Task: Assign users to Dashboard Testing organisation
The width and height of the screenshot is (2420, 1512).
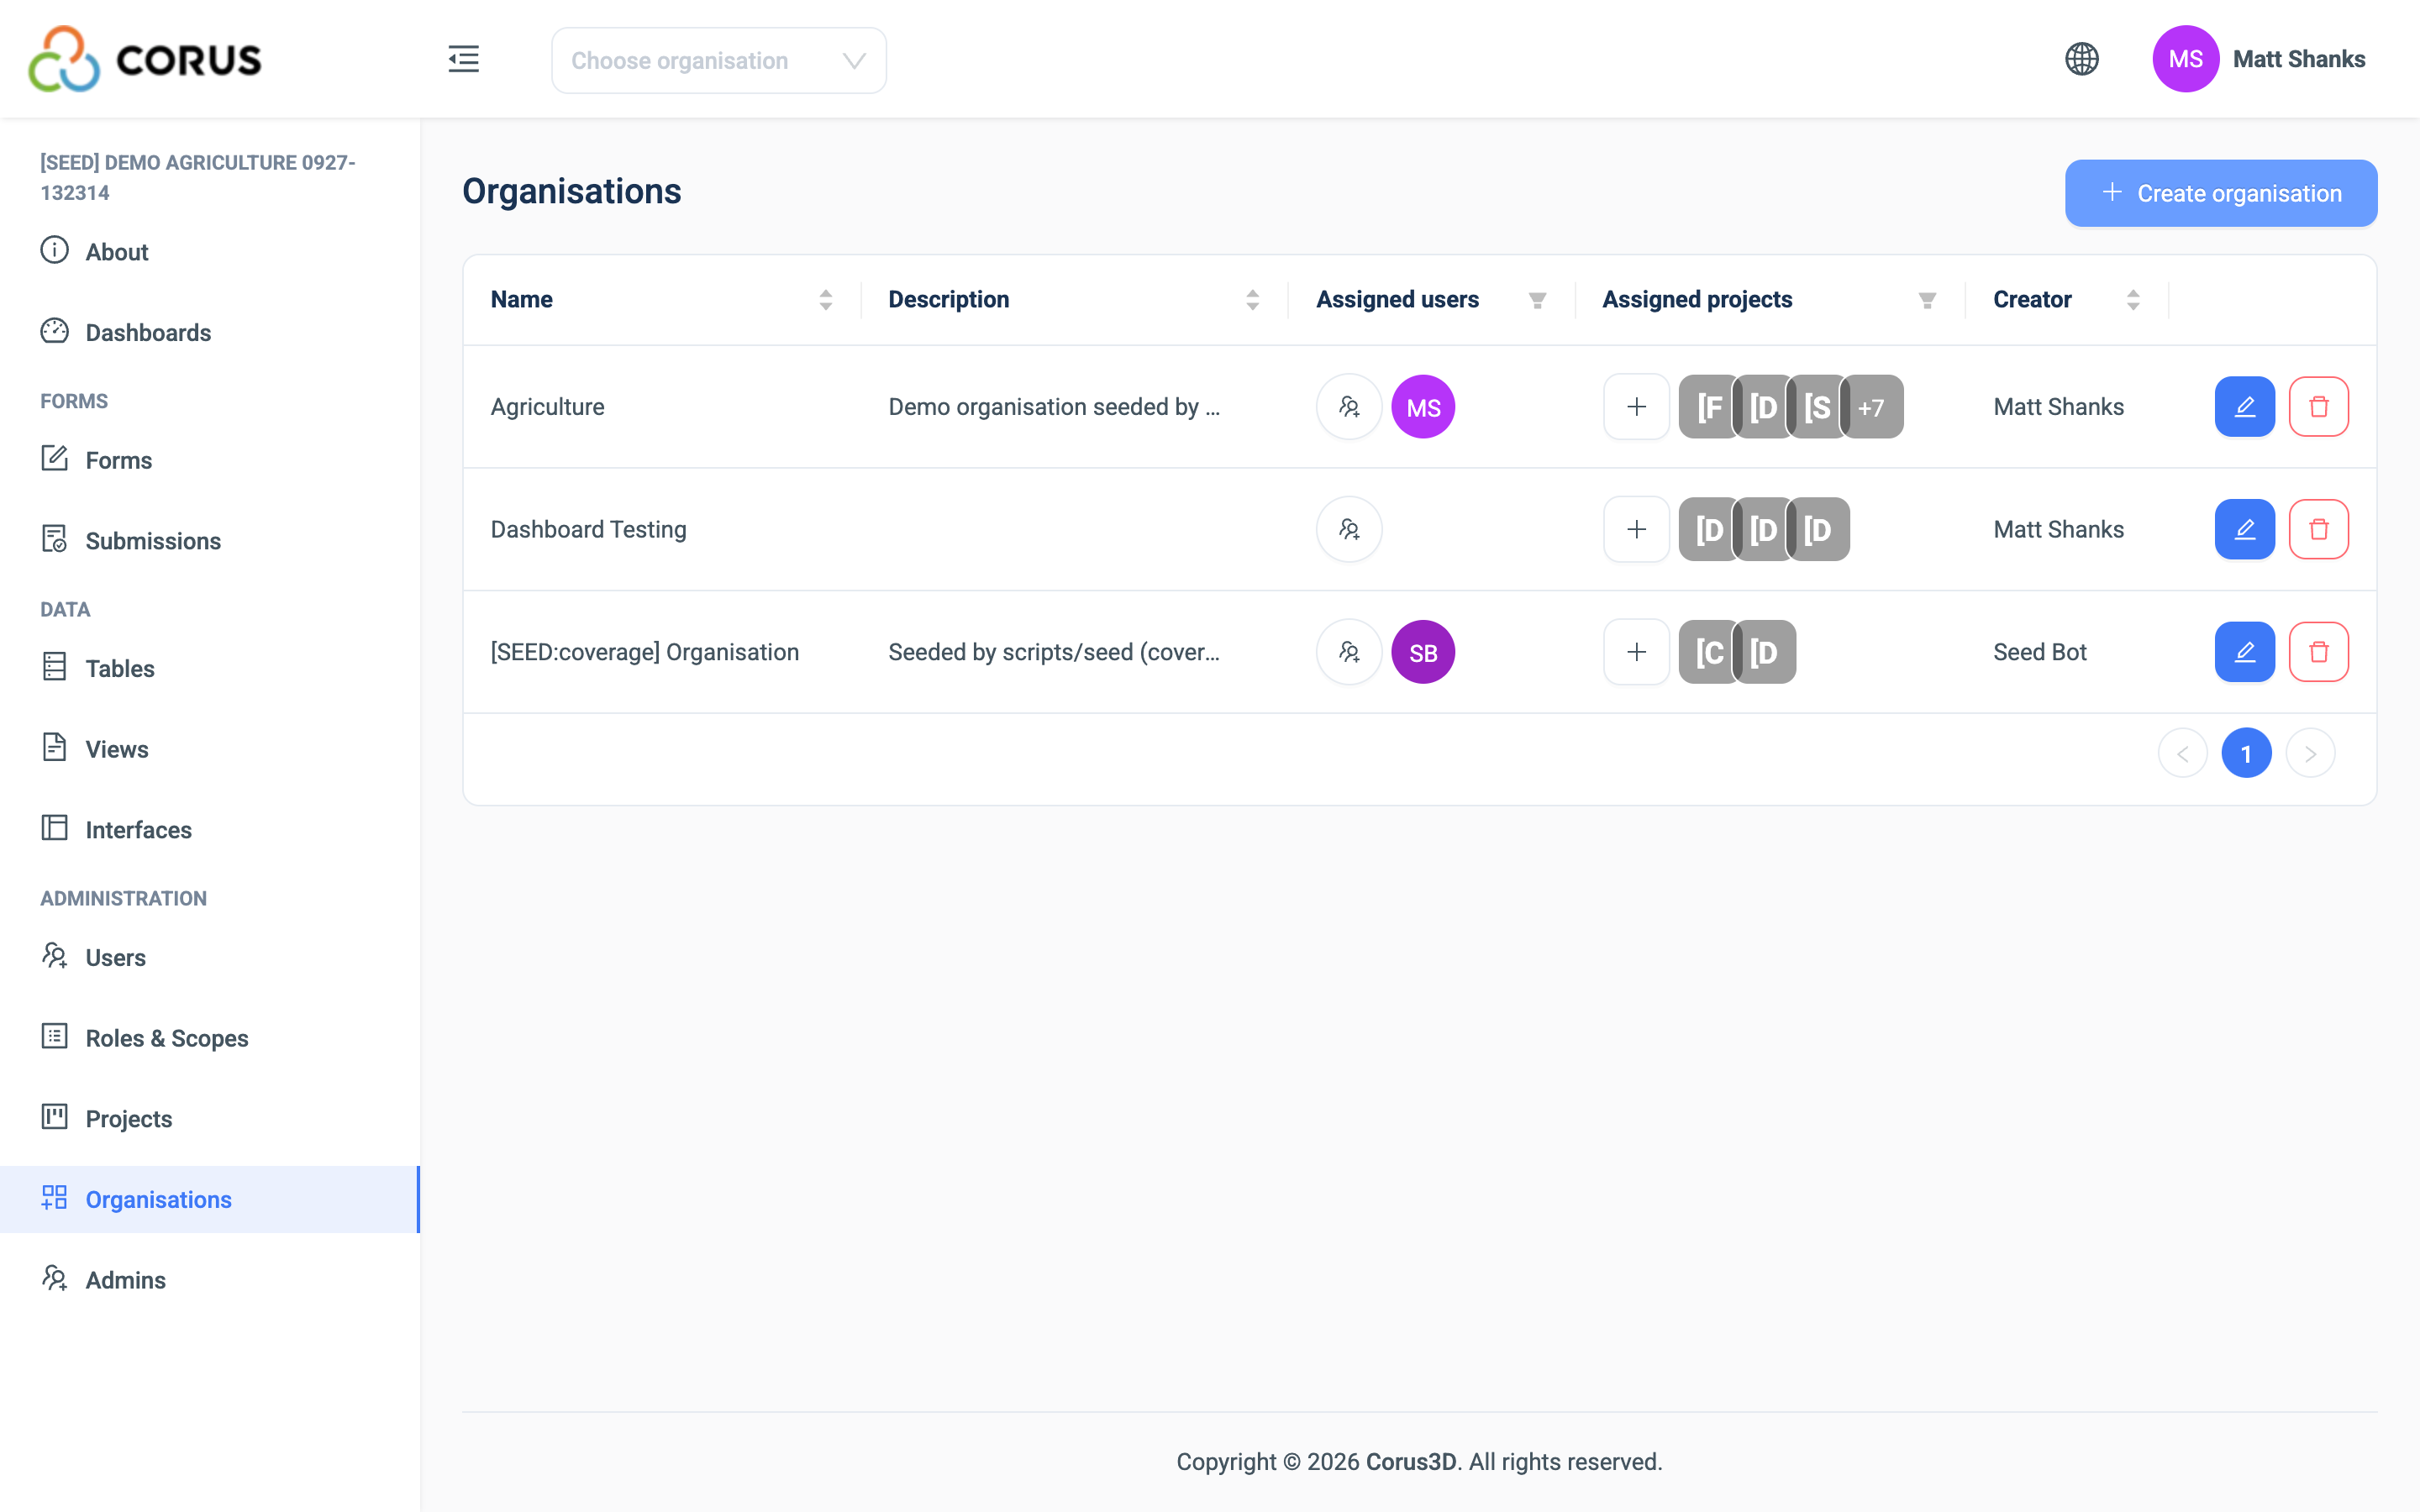Action: click(x=1349, y=529)
